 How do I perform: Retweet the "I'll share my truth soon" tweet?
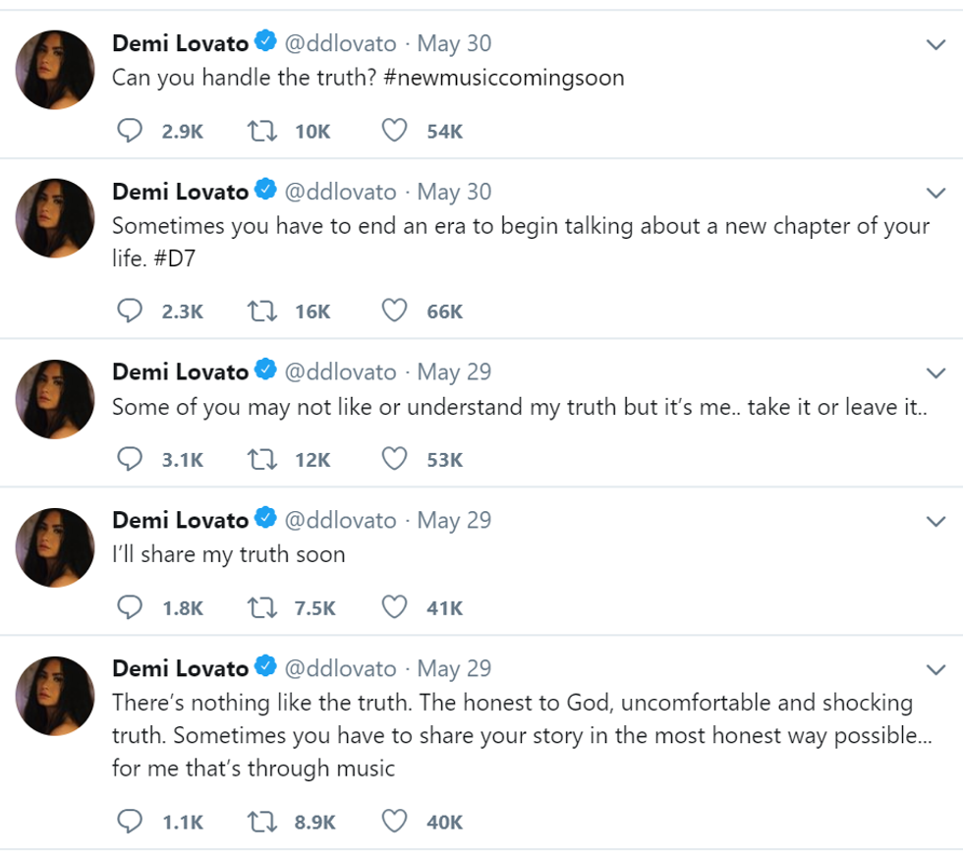pyautogui.click(x=258, y=607)
